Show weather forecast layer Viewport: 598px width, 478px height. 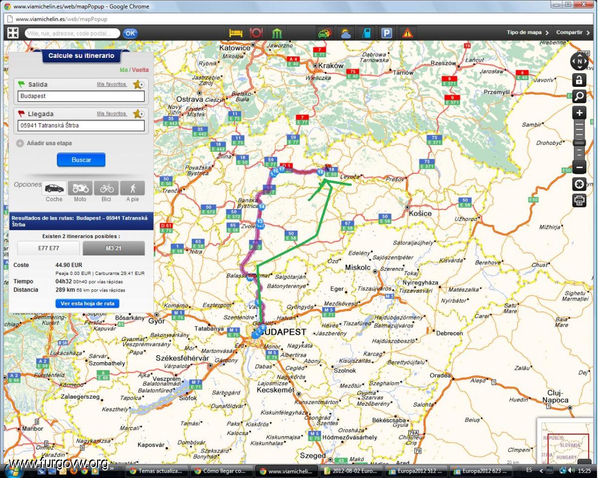(x=345, y=33)
